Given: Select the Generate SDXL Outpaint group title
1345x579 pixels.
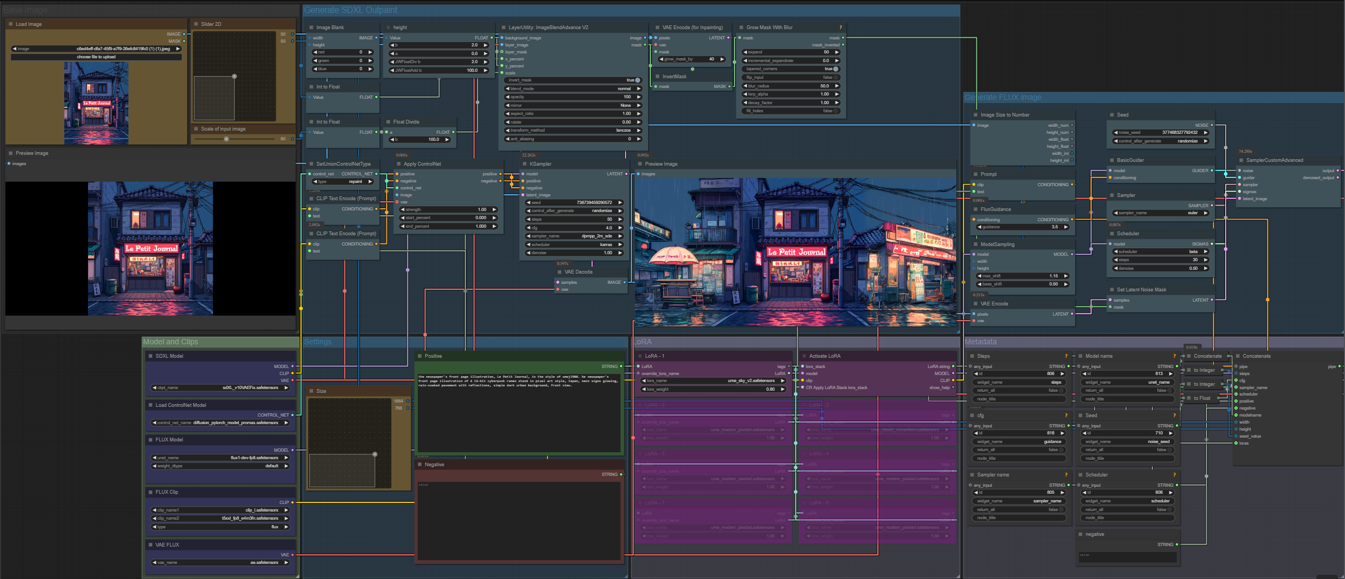Looking at the screenshot, I should (350, 10).
